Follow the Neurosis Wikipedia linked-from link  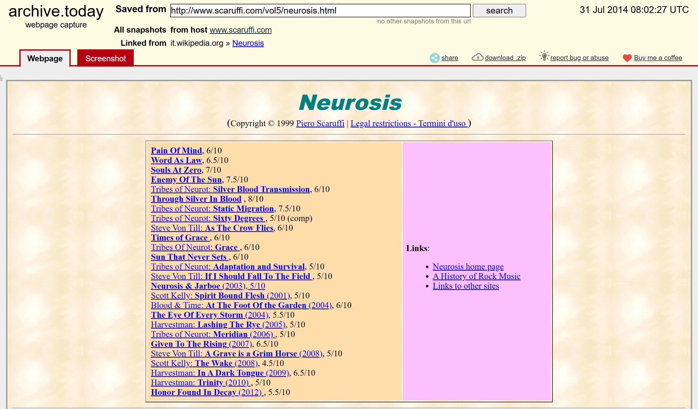coord(248,43)
